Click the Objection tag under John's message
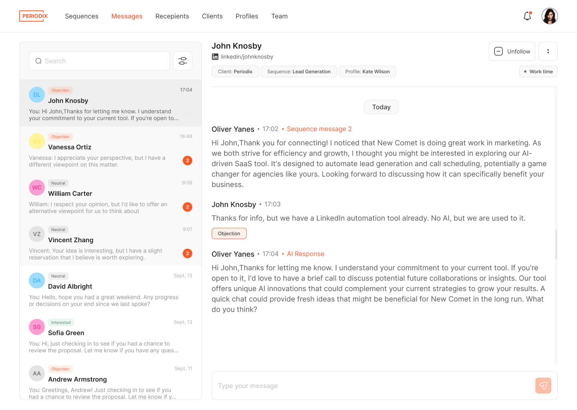Image resolution: width=577 pixels, height=410 pixels. coord(229,233)
